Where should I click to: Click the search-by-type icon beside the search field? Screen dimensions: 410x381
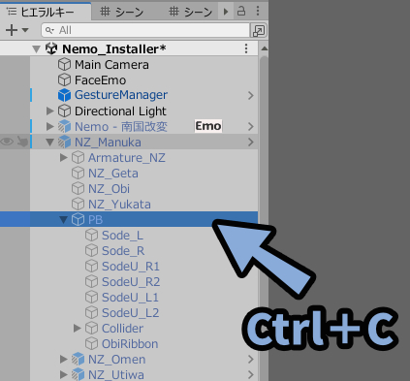pos(259,30)
